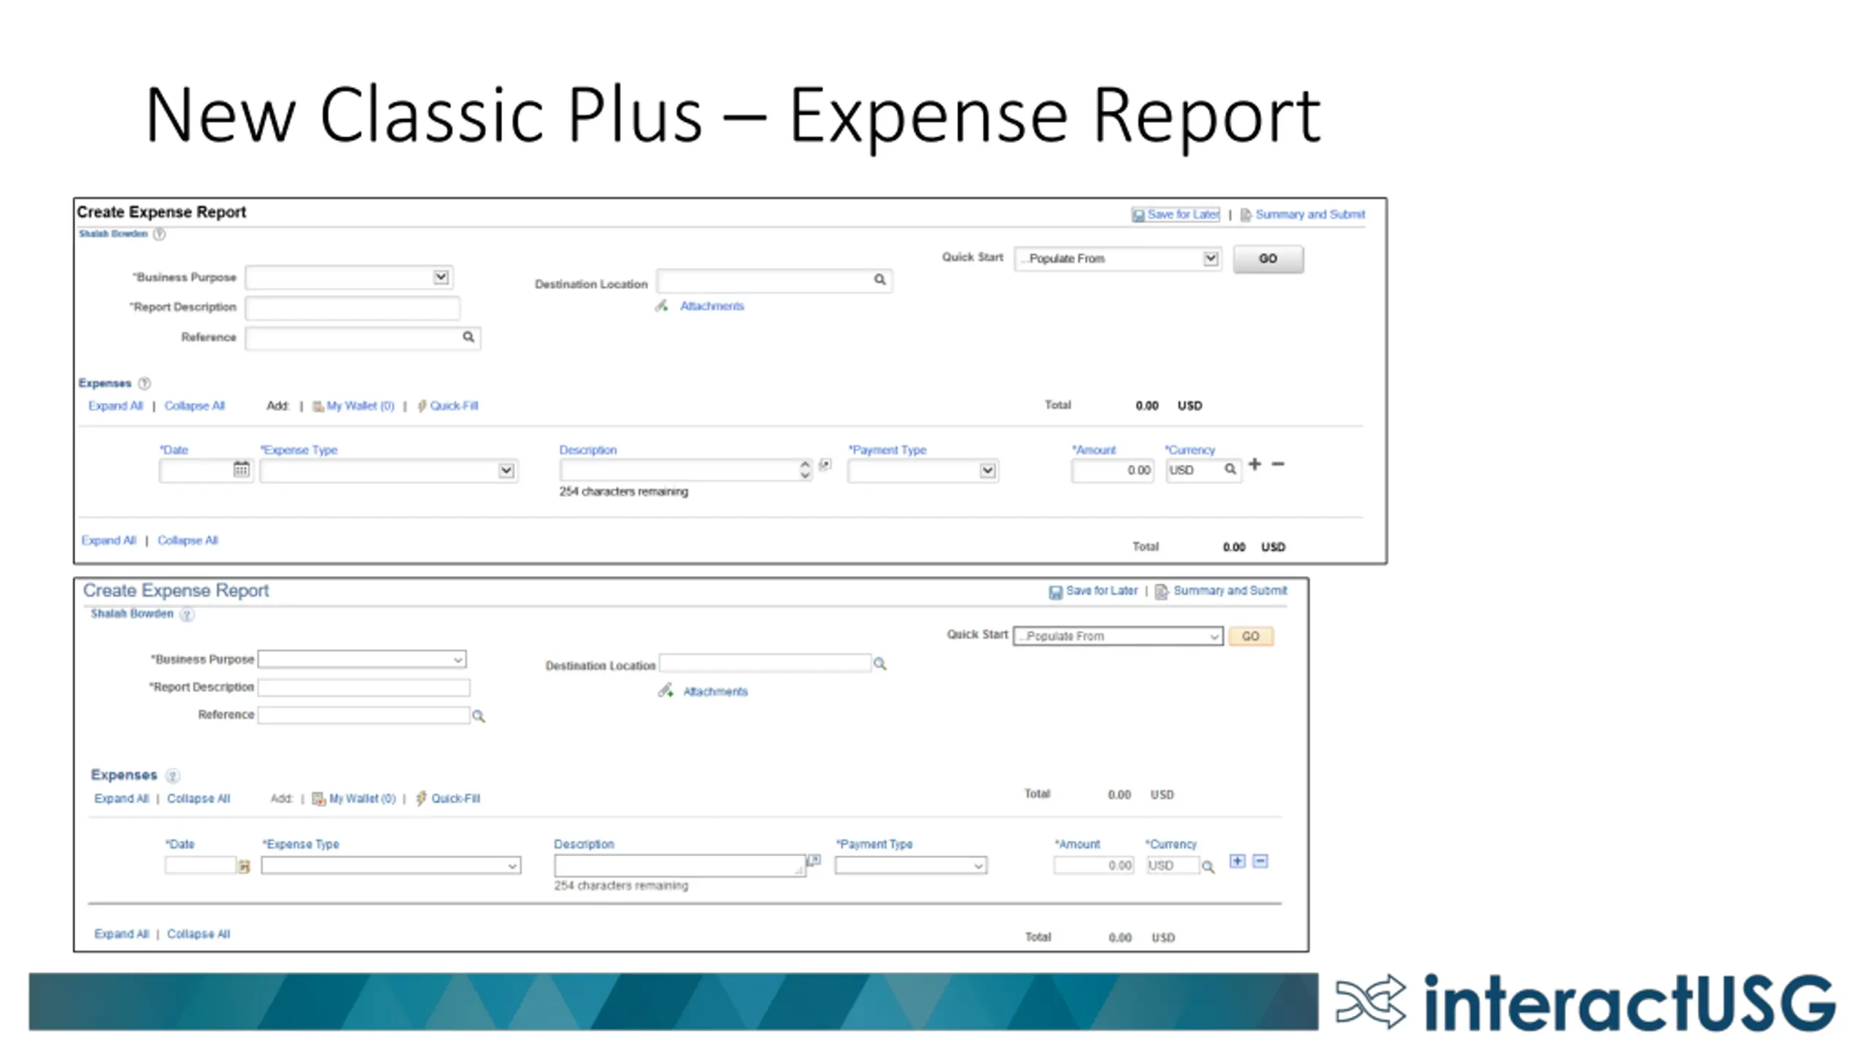Image resolution: width=1868 pixels, height=1051 pixels.
Task: Click Currency lookup magnifier in lower form
Action: pos(1209,868)
